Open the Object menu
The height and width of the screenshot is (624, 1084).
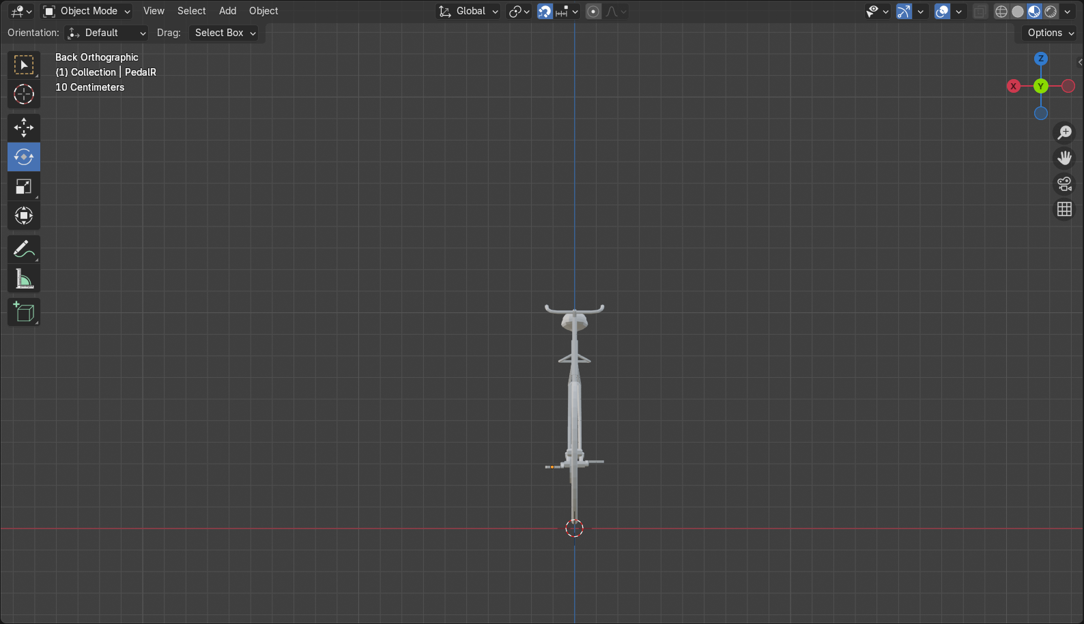point(263,11)
